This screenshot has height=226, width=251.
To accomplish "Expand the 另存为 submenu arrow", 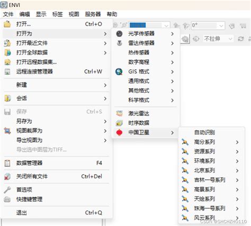I will coord(105,121).
